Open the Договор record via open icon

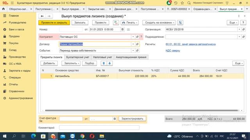(137, 44)
